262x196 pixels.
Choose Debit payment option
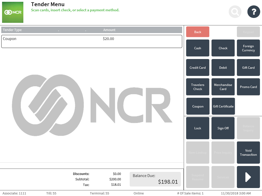pos(223,67)
